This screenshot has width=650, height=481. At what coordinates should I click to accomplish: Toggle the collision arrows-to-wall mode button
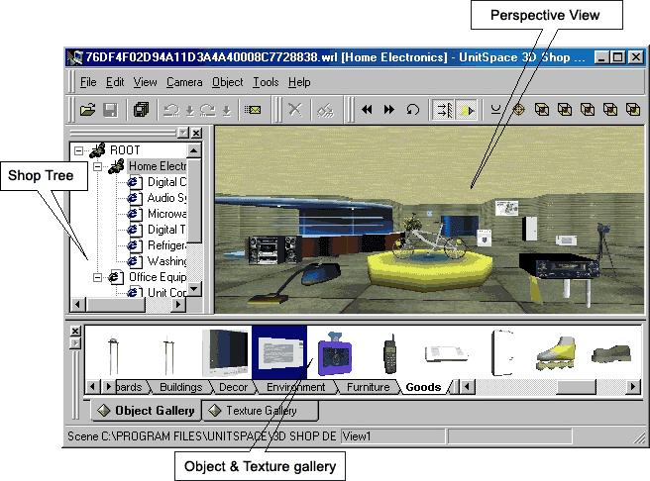coord(444,110)
